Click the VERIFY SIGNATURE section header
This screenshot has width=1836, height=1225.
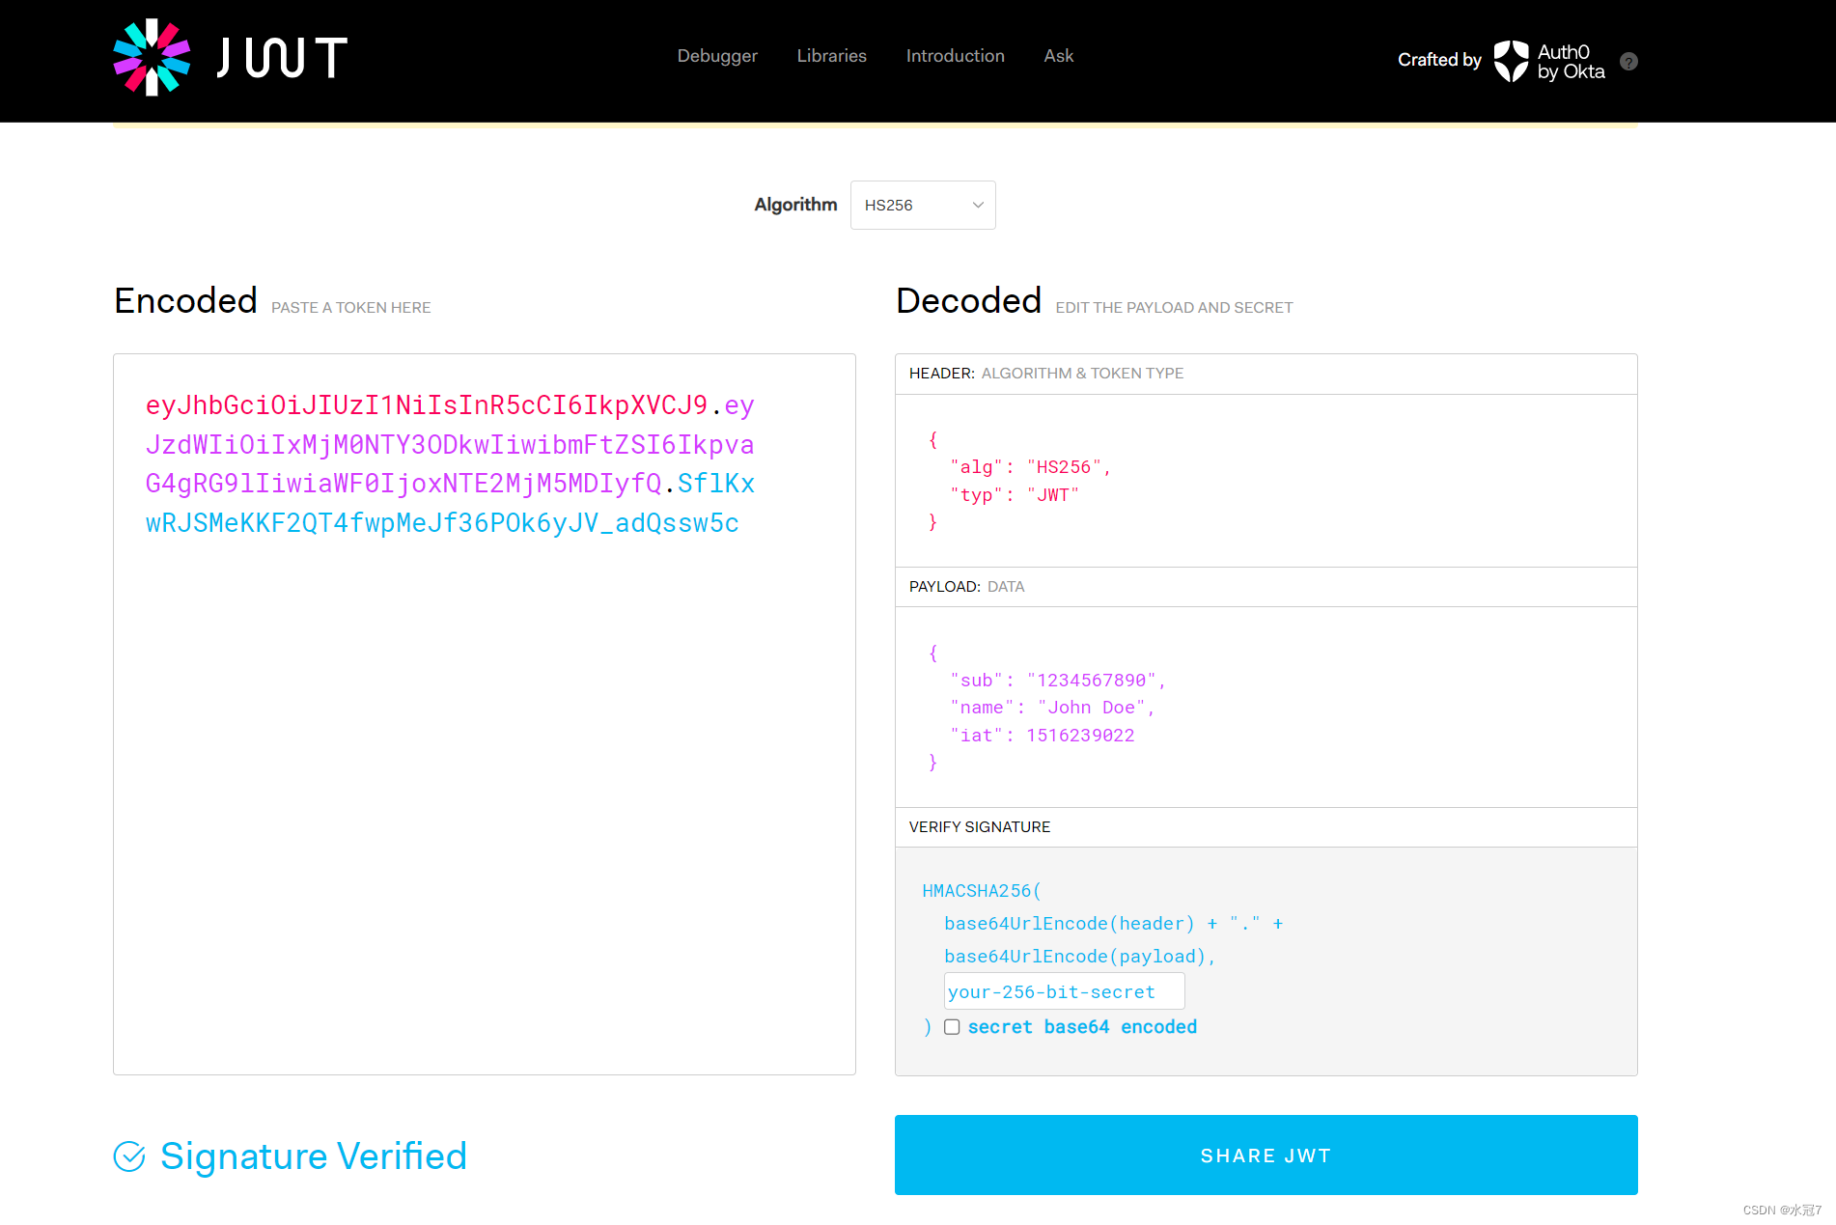pyautogui.click(x=980, y=826)
